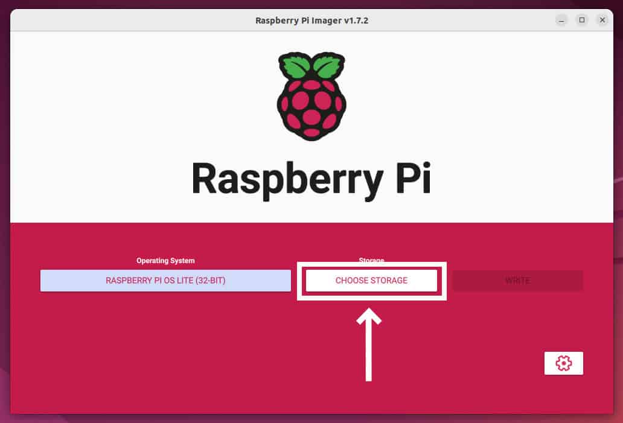Click the Operating System label text
This screenshot has width=623, height=423.
pyautogui.click(x=165, y=261)
